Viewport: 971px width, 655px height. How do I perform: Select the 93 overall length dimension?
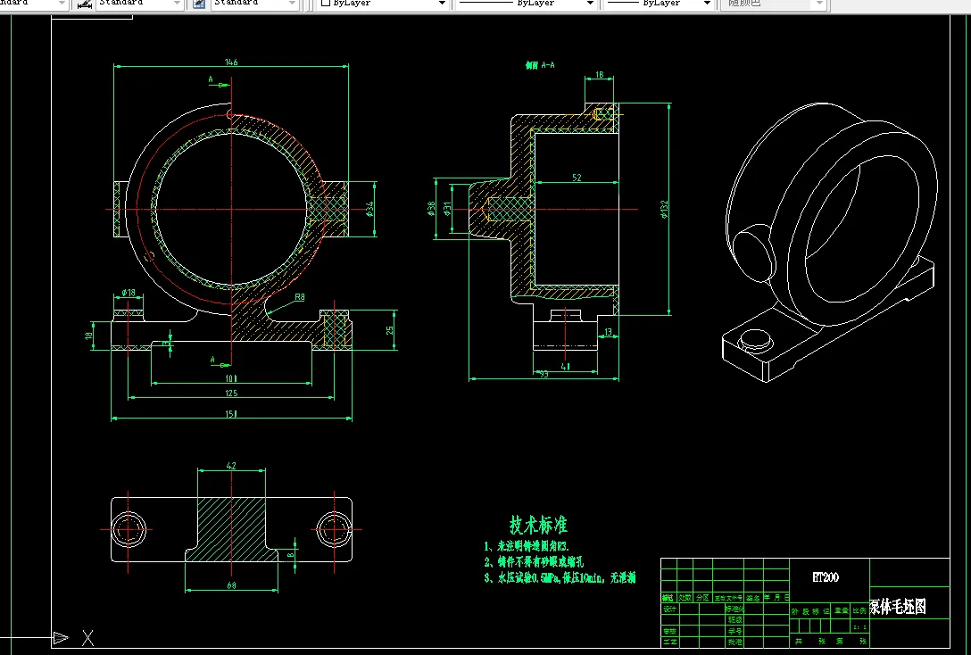click(x=544, y=374)
